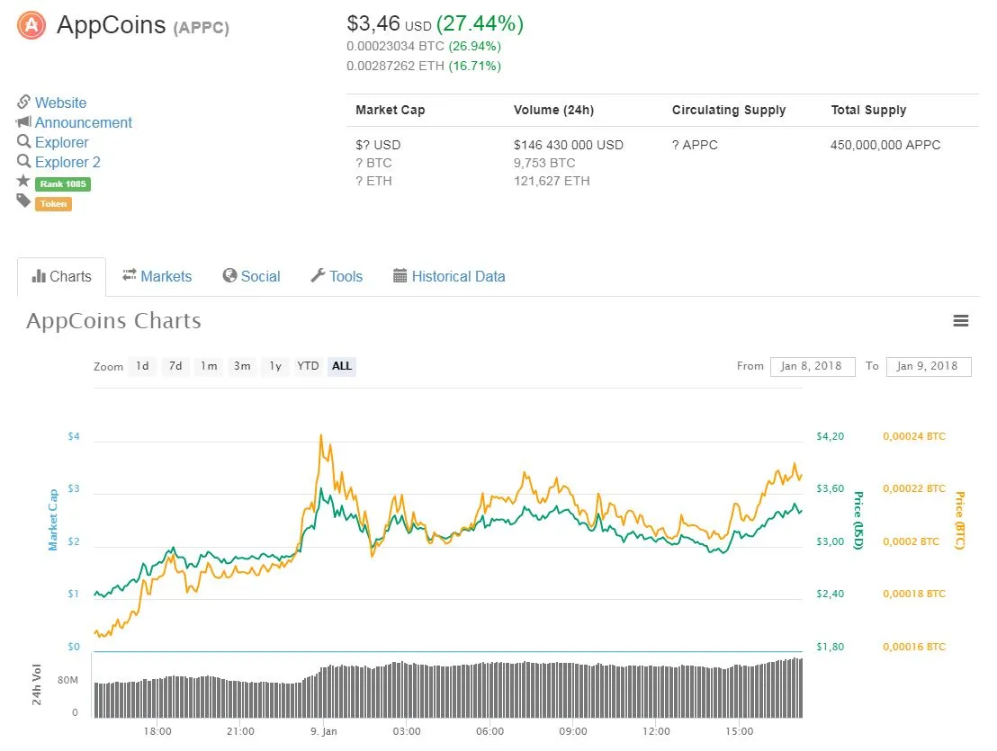The height and width of the screenshot is (751, 997).
Task: Click the 18:00 time axis label
Action: pos(157,731)
